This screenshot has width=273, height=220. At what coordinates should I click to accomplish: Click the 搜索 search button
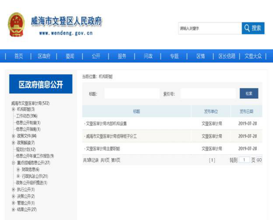coord(253,28)
